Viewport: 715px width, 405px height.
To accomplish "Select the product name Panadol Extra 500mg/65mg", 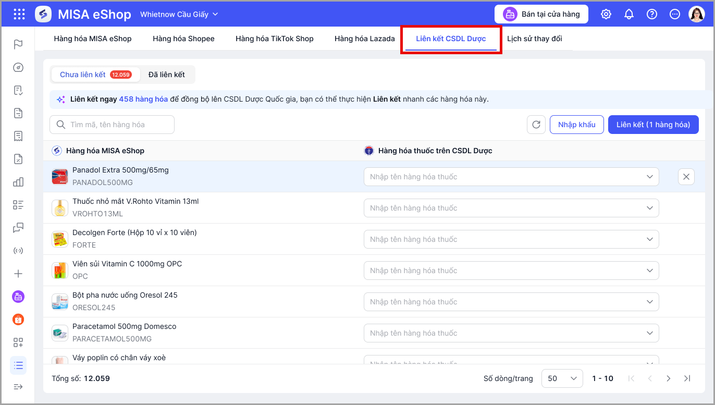I will pos(120,170).
